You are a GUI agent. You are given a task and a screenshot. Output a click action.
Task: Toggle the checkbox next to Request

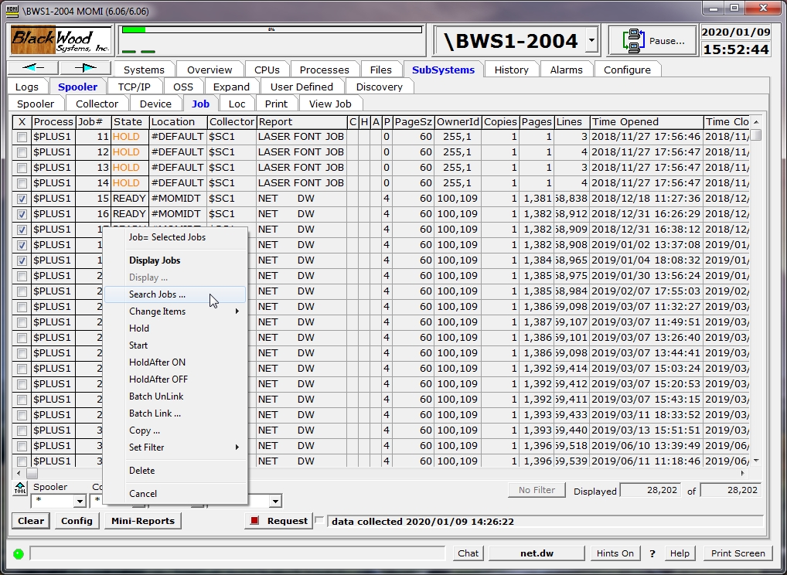click(x=320, y=521)
